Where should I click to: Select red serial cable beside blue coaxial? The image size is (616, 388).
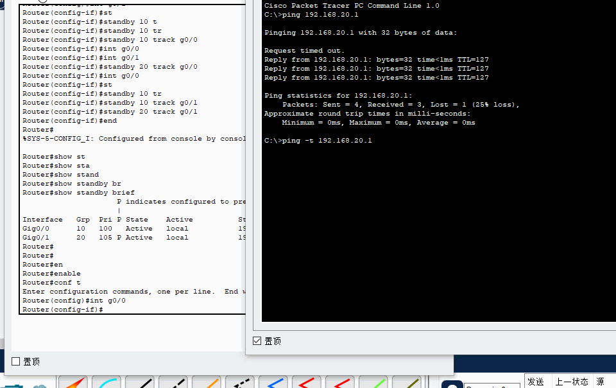(306, 383)
